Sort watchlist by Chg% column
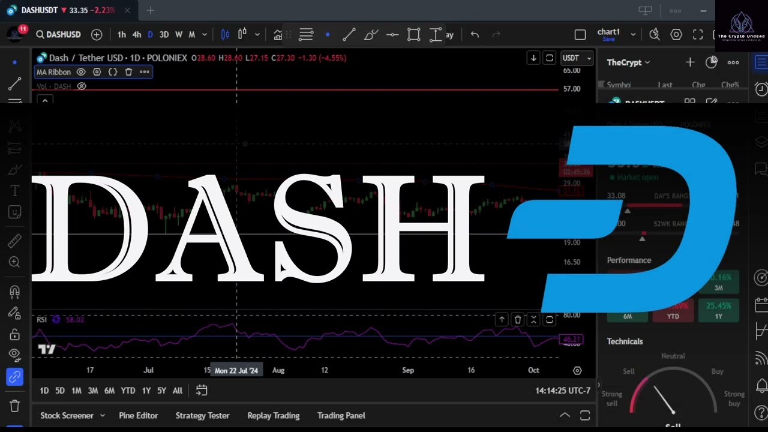Screen dimensions: 768x432 [x=730, y=85]
